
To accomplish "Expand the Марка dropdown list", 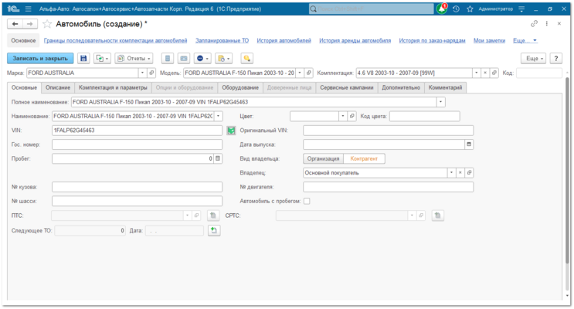I will [x=142, y=73].
